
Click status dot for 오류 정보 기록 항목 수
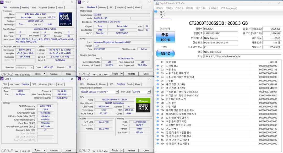coord(157,117)
